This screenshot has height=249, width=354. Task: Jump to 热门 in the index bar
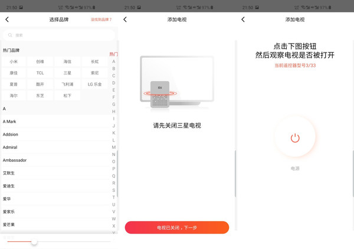point(113,54)
